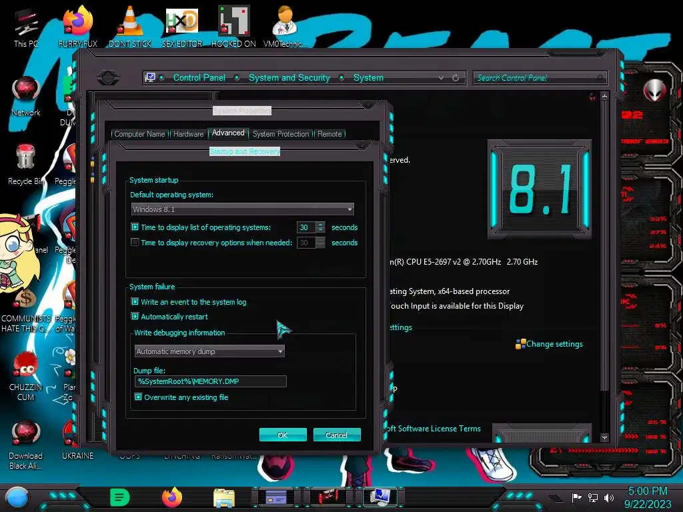Refresh the Control Panel address bar
683x512 pixels.
coord(456,77)
